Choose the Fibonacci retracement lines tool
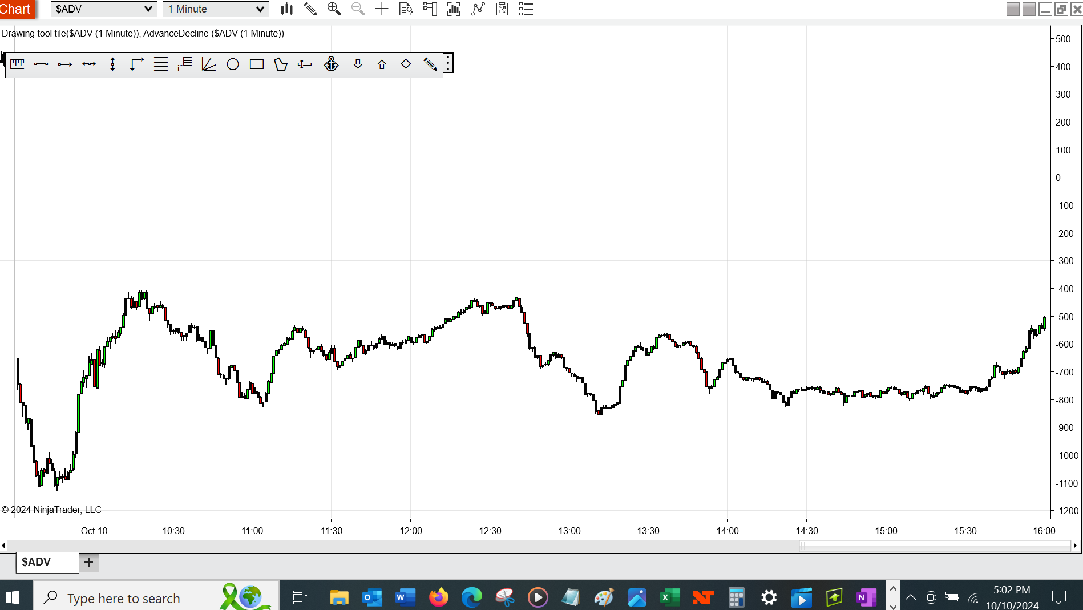This screenshot has width=1083, height=610. coord(161,64)
